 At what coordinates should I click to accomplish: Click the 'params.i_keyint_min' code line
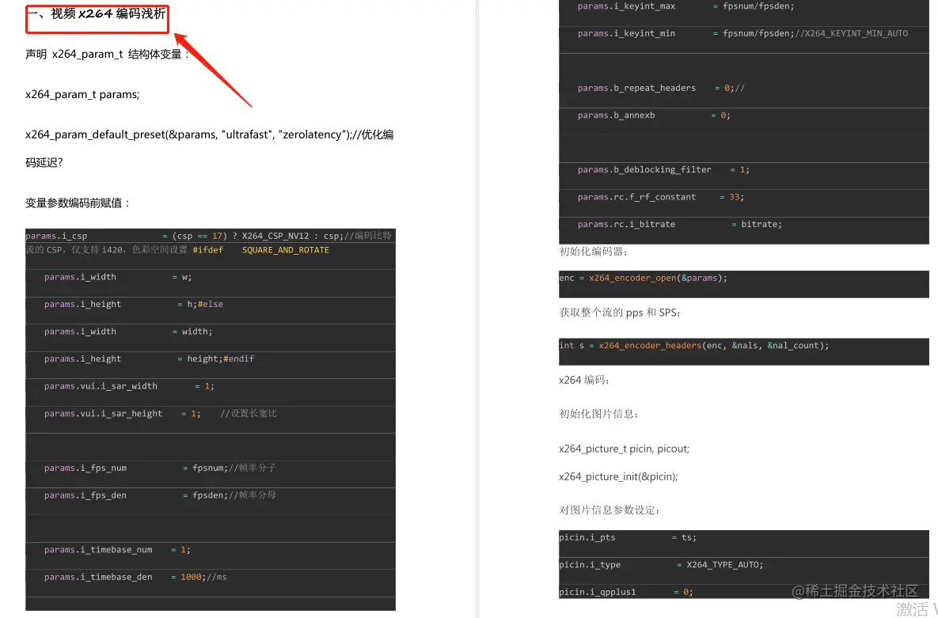point(742,33)
